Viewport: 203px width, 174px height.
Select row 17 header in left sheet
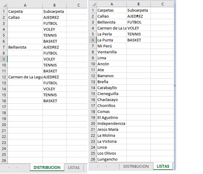coord(4,107)
